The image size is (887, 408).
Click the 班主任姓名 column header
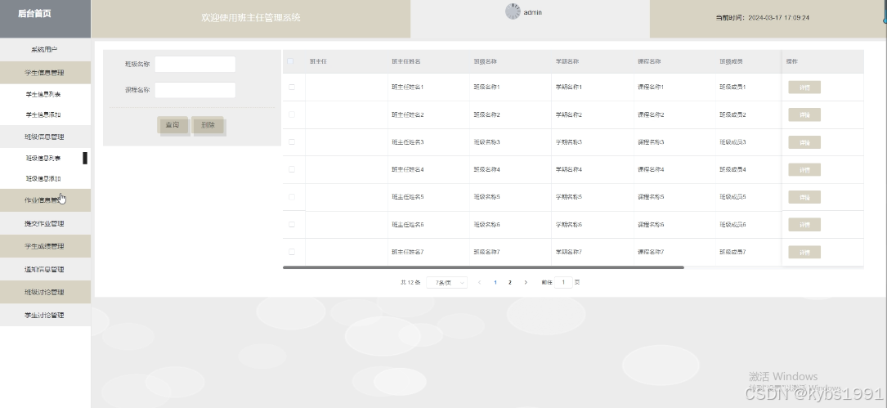click(x=406, y=61)
